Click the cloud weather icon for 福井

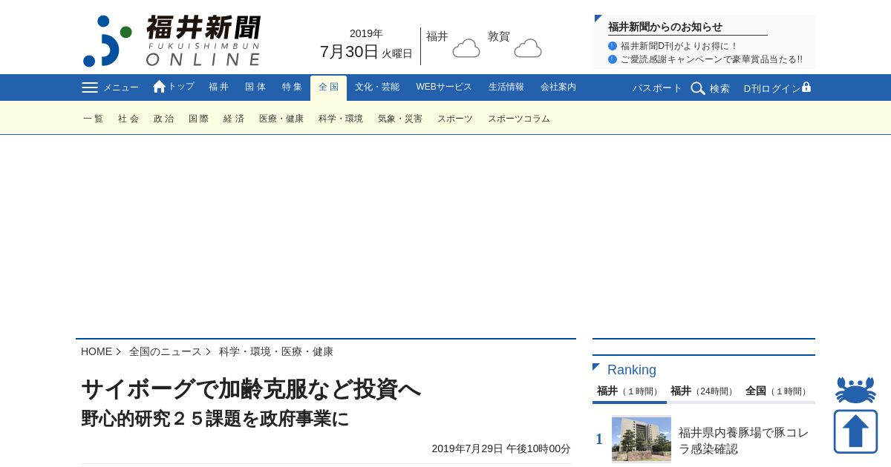pos(466,48)
